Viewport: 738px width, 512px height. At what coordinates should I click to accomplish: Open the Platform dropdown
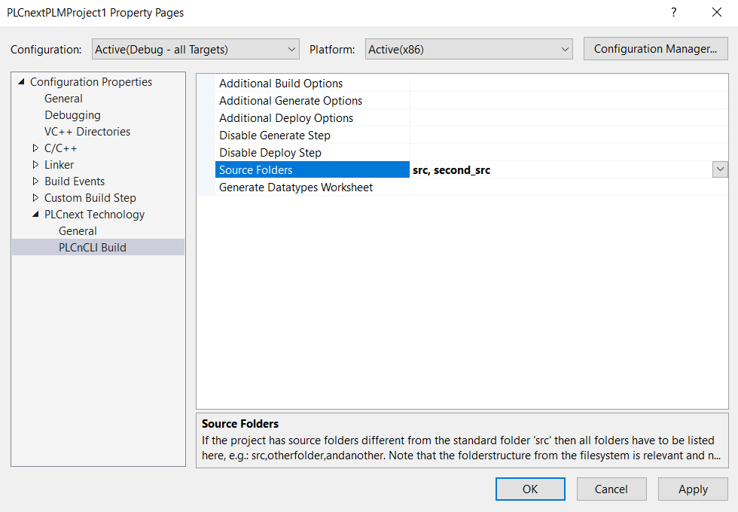click(468, 50)
